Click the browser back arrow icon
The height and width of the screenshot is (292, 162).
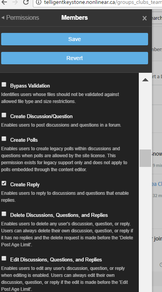pos(4,2)
